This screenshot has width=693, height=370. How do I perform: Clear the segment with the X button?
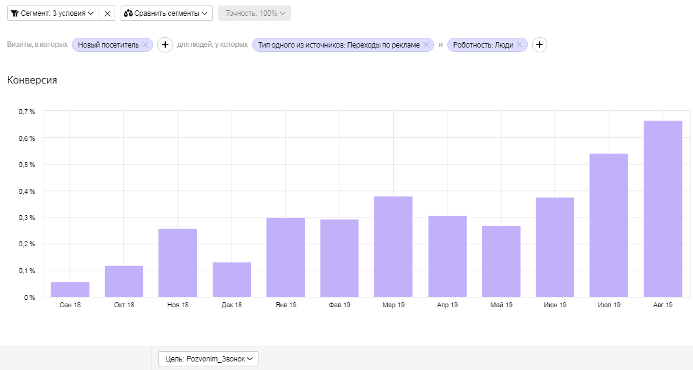[107, 13]
